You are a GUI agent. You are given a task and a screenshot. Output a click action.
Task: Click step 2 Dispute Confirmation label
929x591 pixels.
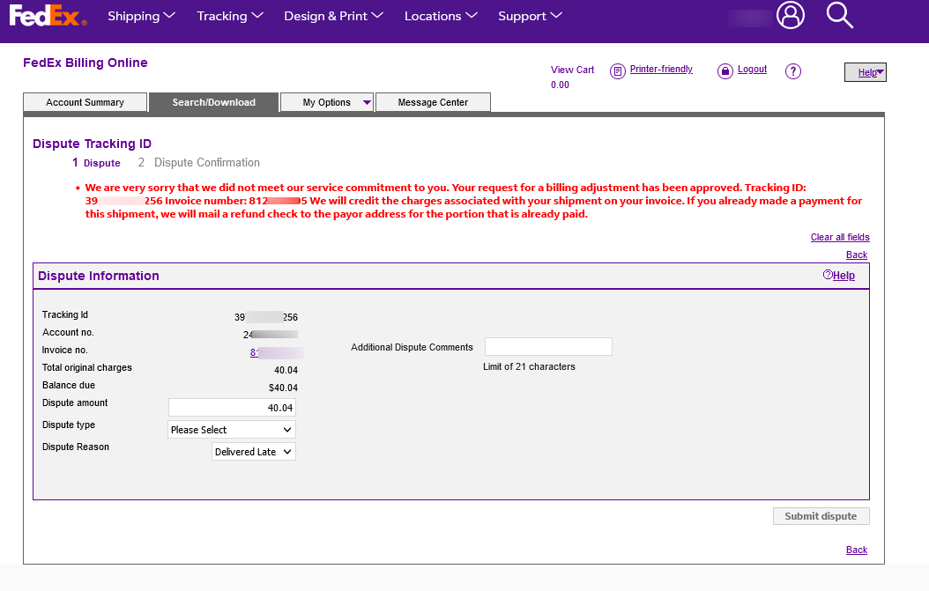(x=199, y=163)
